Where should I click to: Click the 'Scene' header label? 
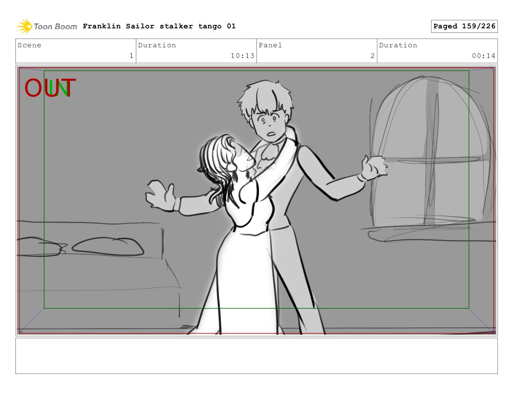pos(29,45)
